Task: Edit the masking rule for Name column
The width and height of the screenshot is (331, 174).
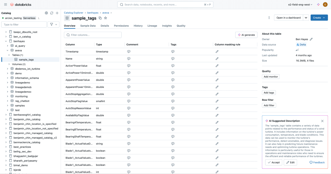Action: (217, 59)
